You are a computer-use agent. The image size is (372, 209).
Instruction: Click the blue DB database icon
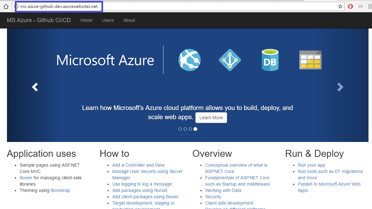pos(270,60)
